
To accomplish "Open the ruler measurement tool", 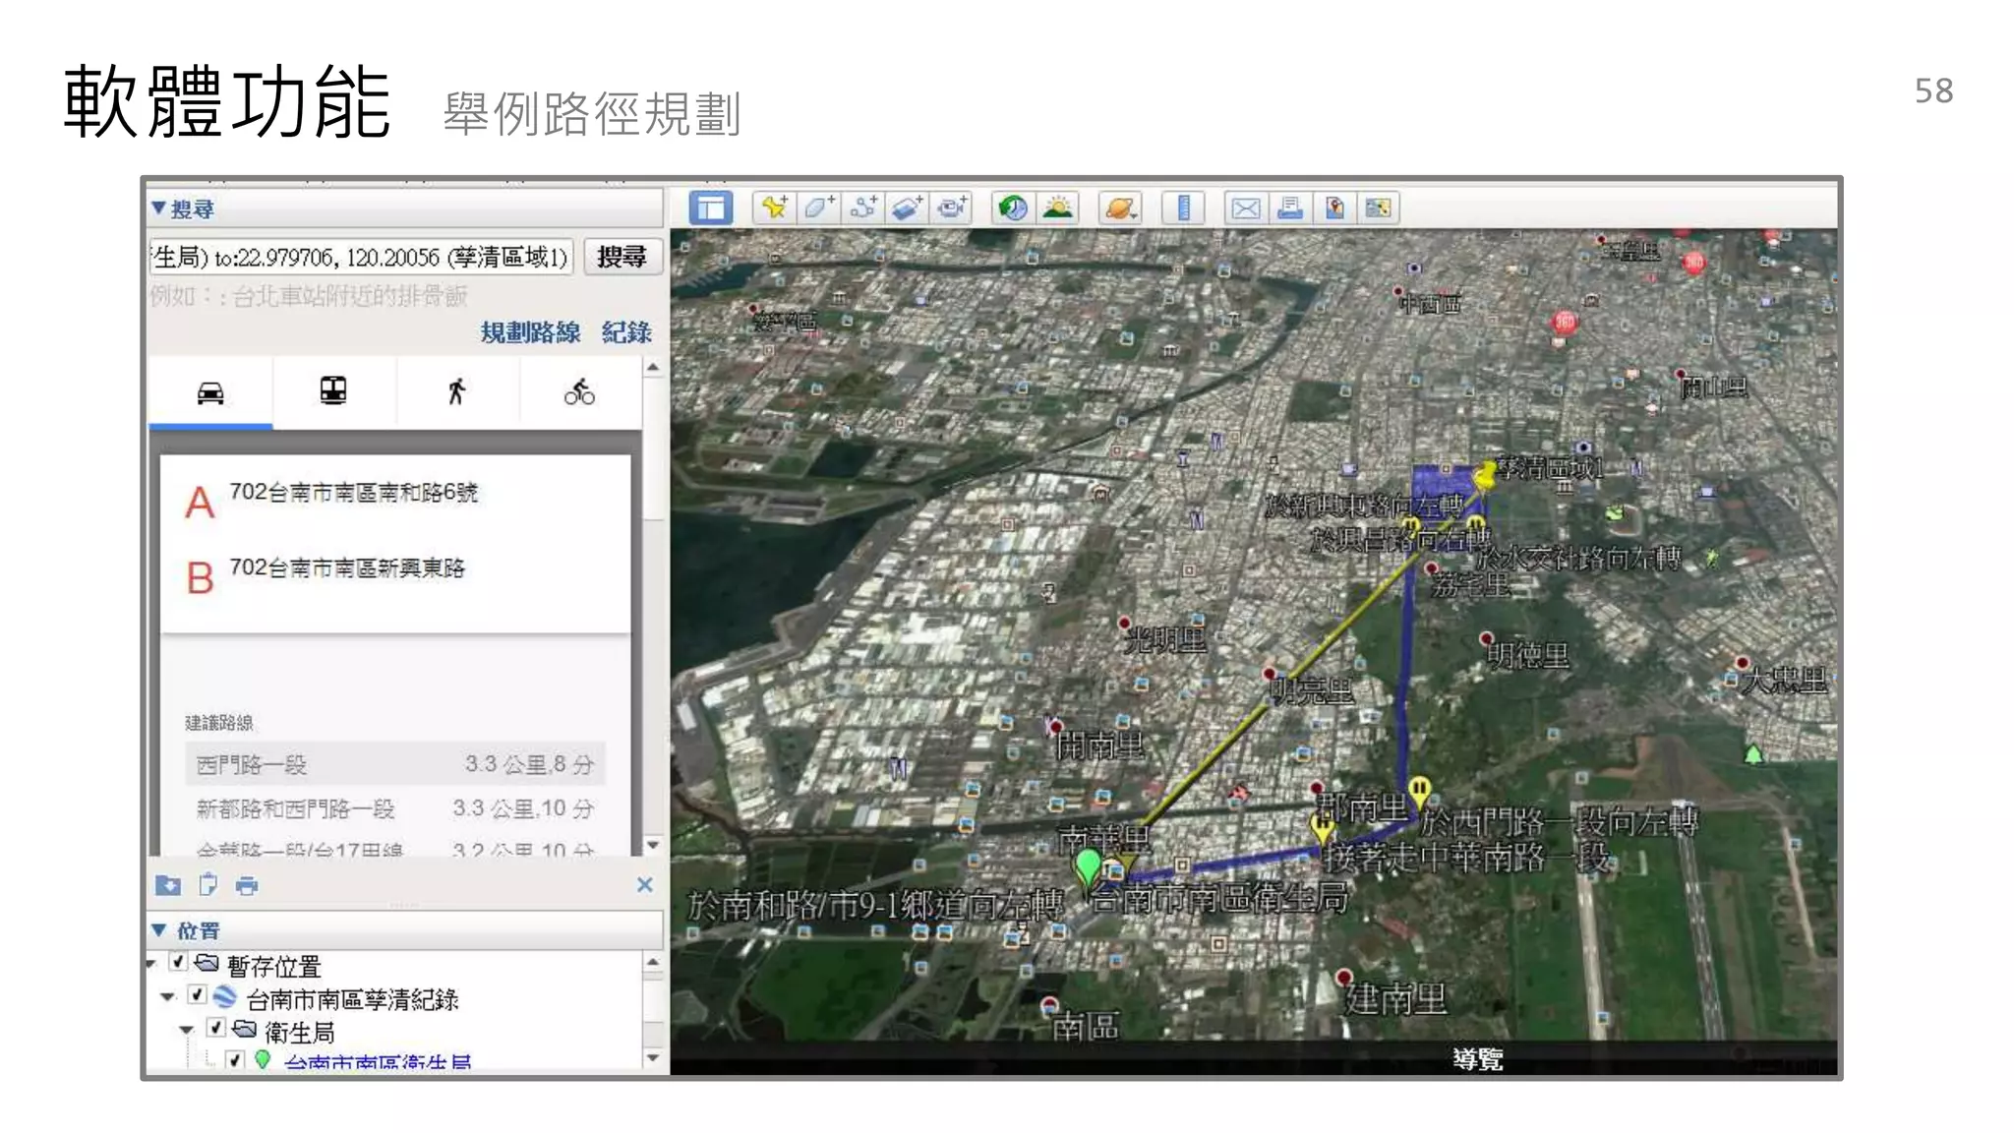I will [x=1183, y=208].
